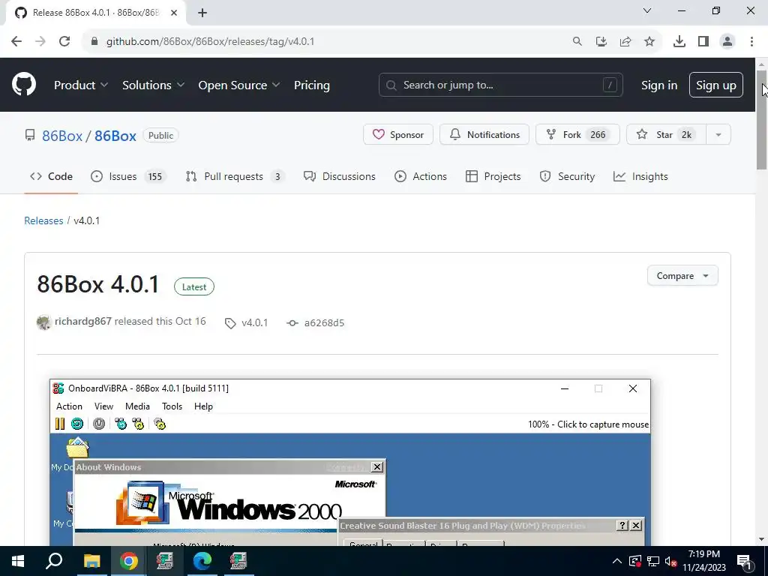This screenshot has width=768, height=576.
Task: Click the Notifications button
Action: click(x=484, y=134)
